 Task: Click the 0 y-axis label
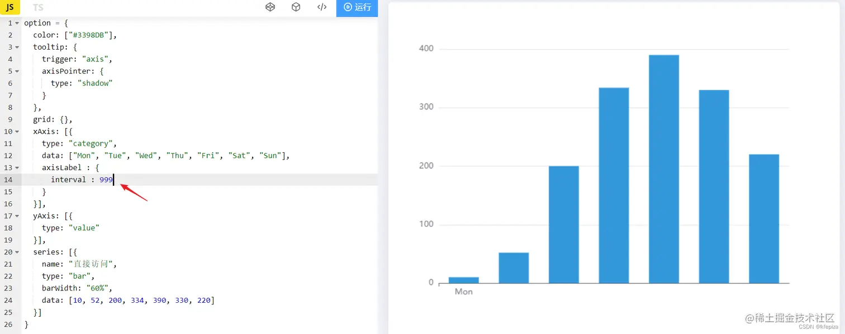[431, 283]
